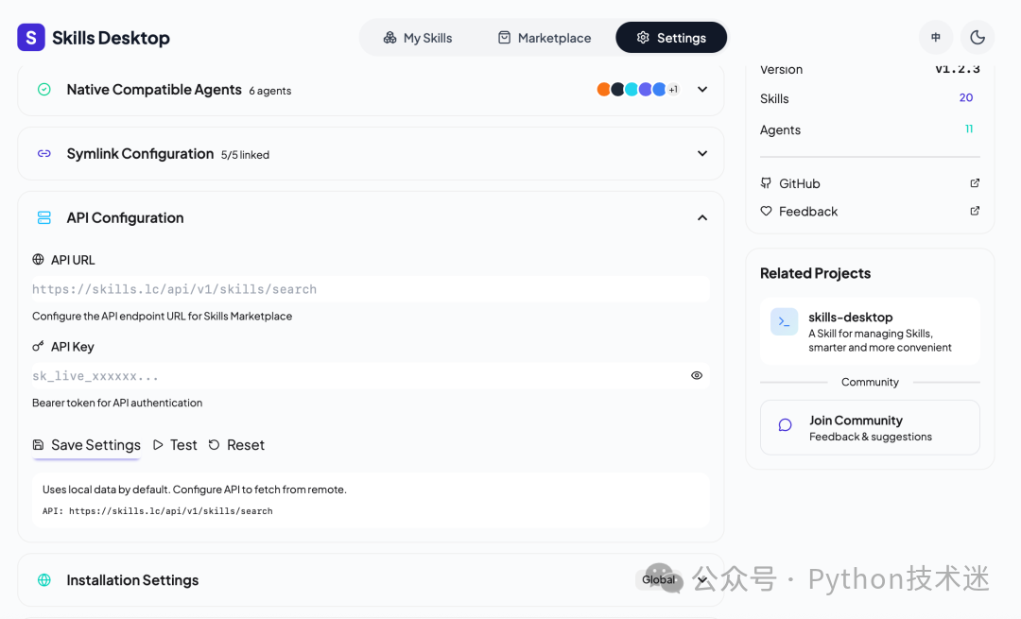
Task: Click the server icon beside API Configuration
Action: pyautogui.click(x=44, y=218)
